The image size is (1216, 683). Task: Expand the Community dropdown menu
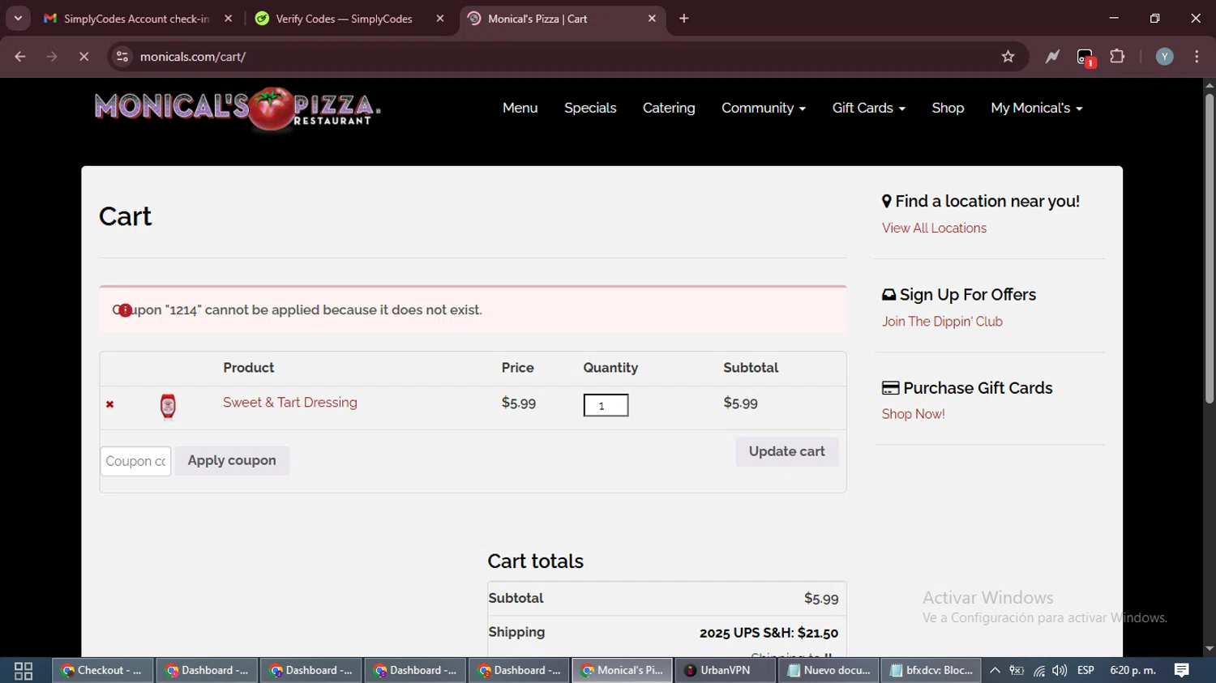pos(763,108)
